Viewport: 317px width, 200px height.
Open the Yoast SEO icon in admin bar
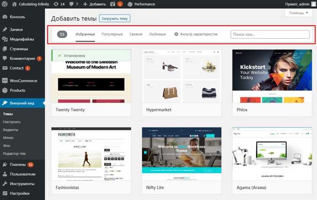click(112, 4)
